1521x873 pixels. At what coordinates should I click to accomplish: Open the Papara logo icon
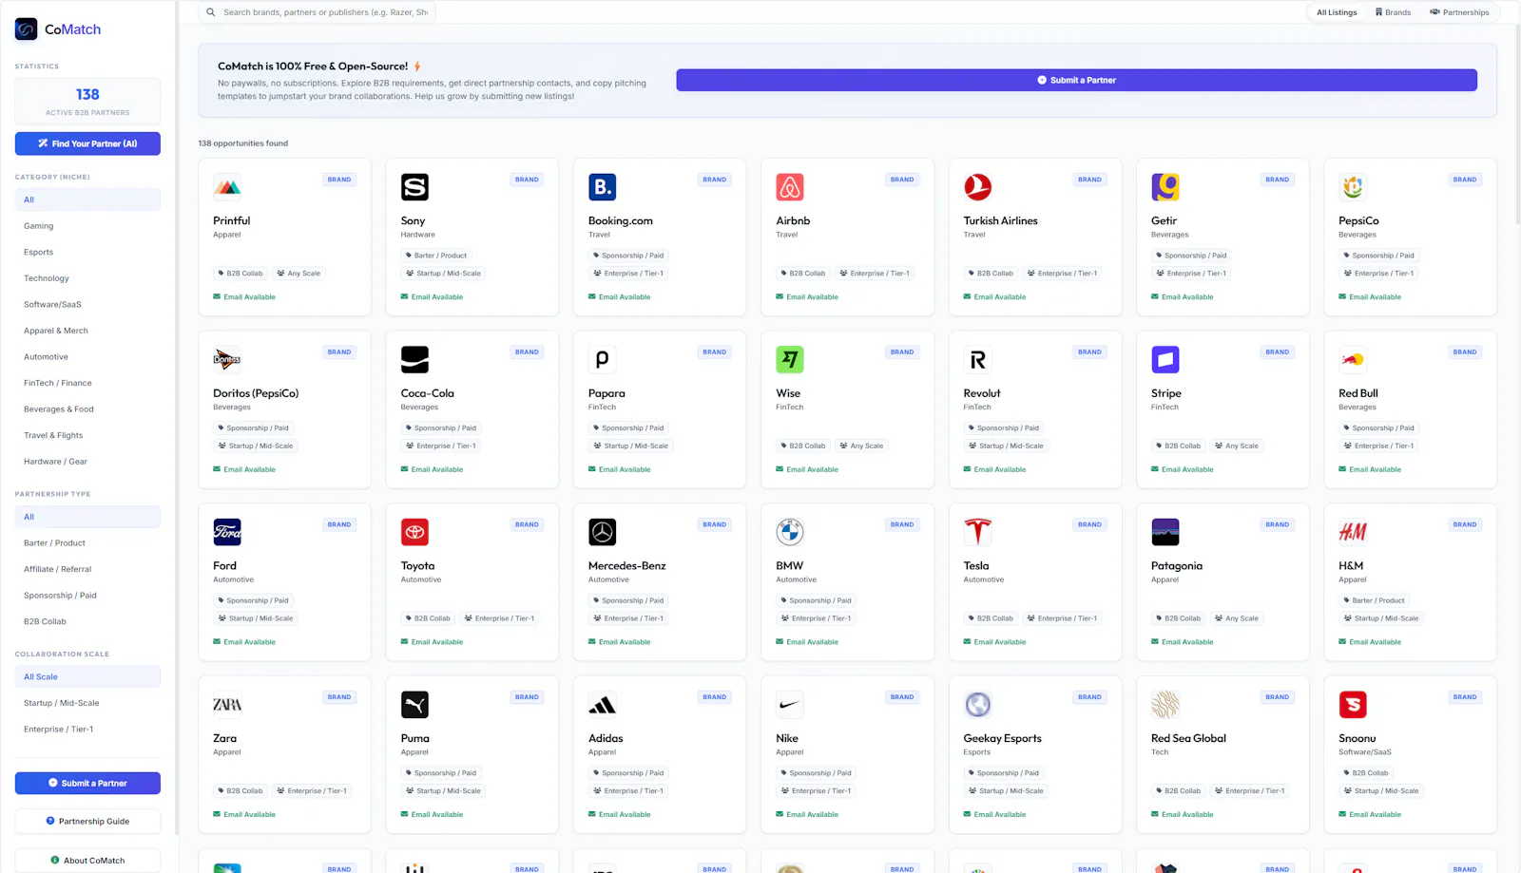click(x=603, y=360)
